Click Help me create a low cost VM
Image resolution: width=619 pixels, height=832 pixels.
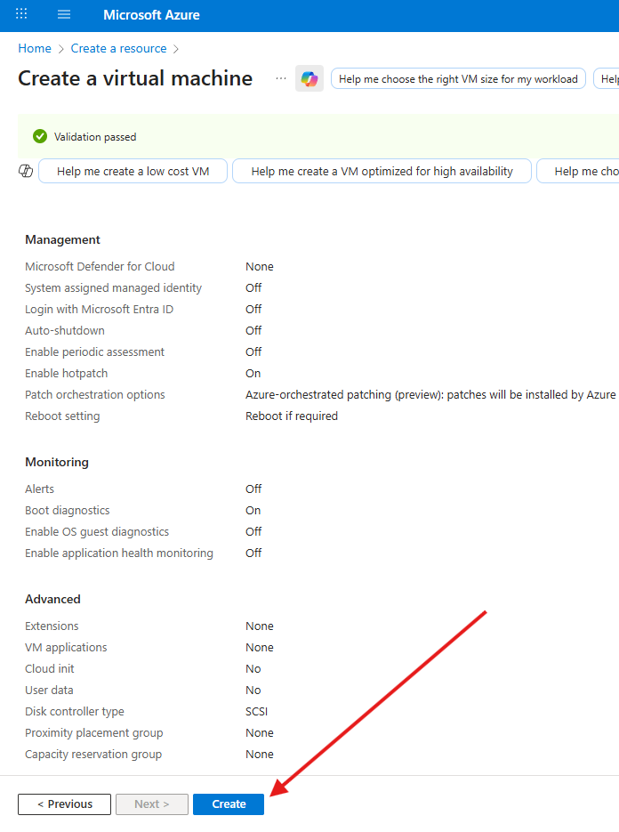(133, 172)
